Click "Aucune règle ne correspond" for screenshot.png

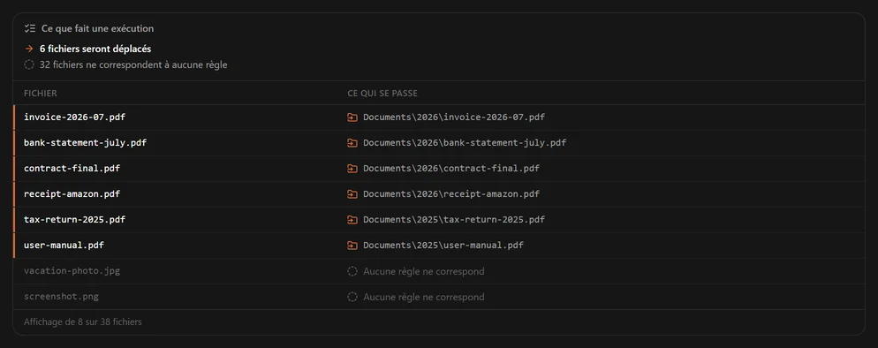click(424, 297)
